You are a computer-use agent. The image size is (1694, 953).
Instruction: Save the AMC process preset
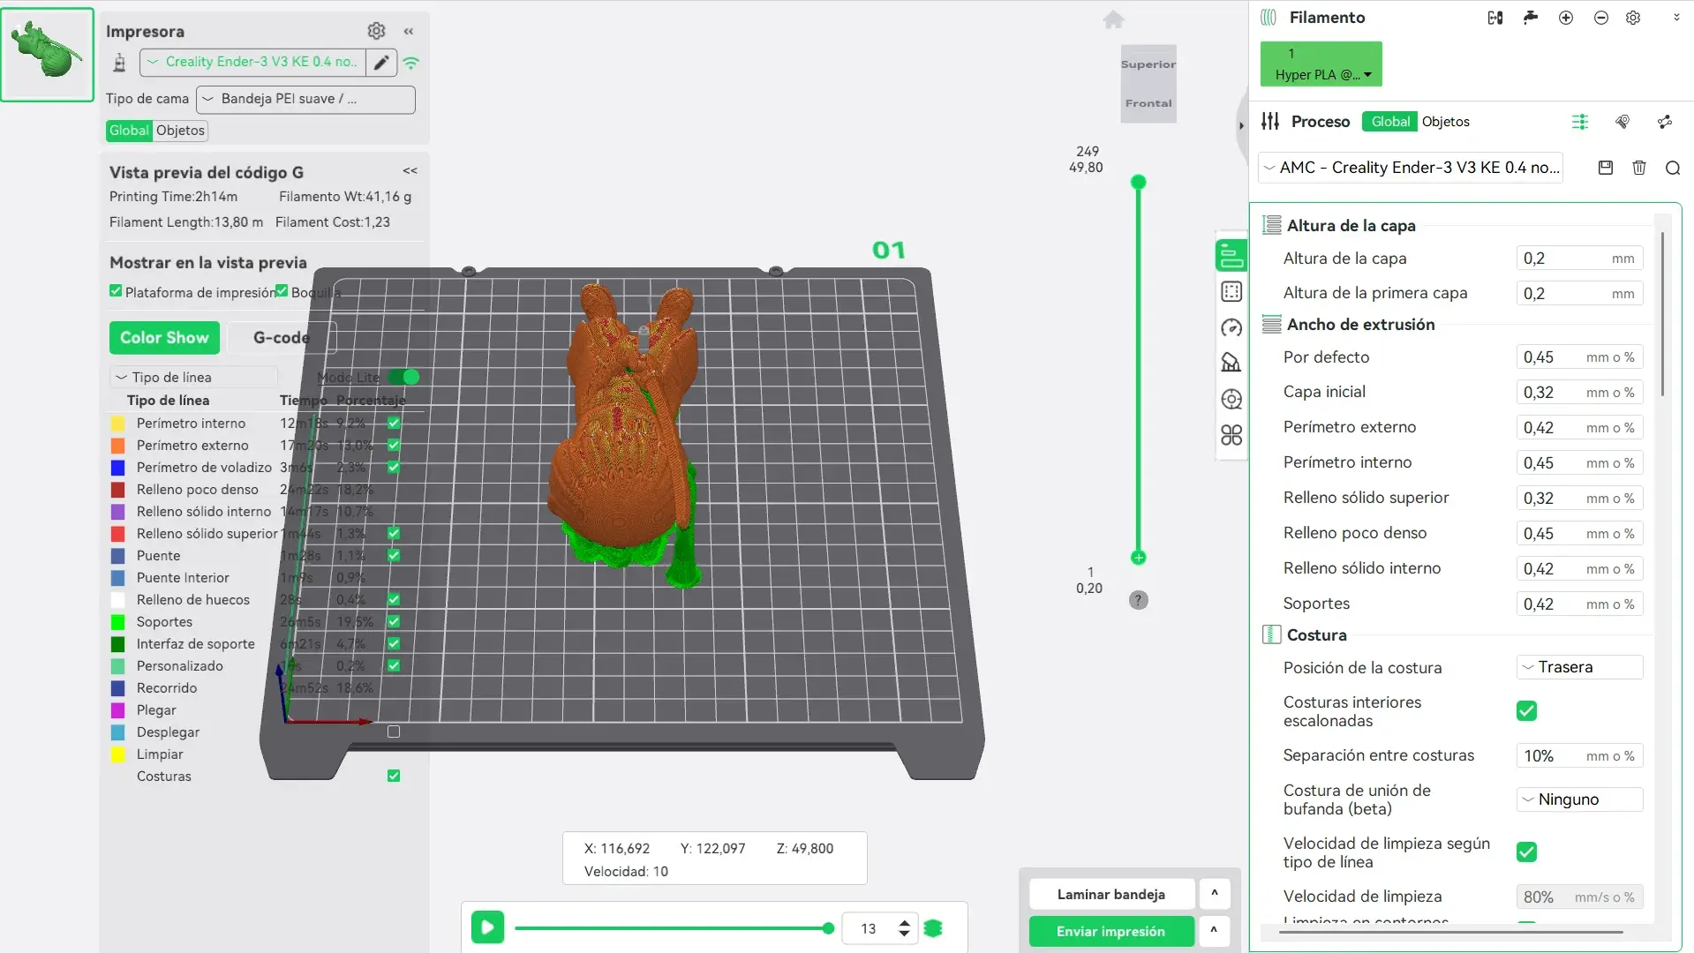1606,168
